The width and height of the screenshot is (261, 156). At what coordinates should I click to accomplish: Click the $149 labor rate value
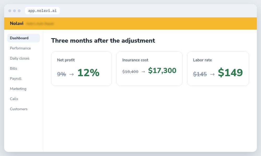[x=230, y=73]
